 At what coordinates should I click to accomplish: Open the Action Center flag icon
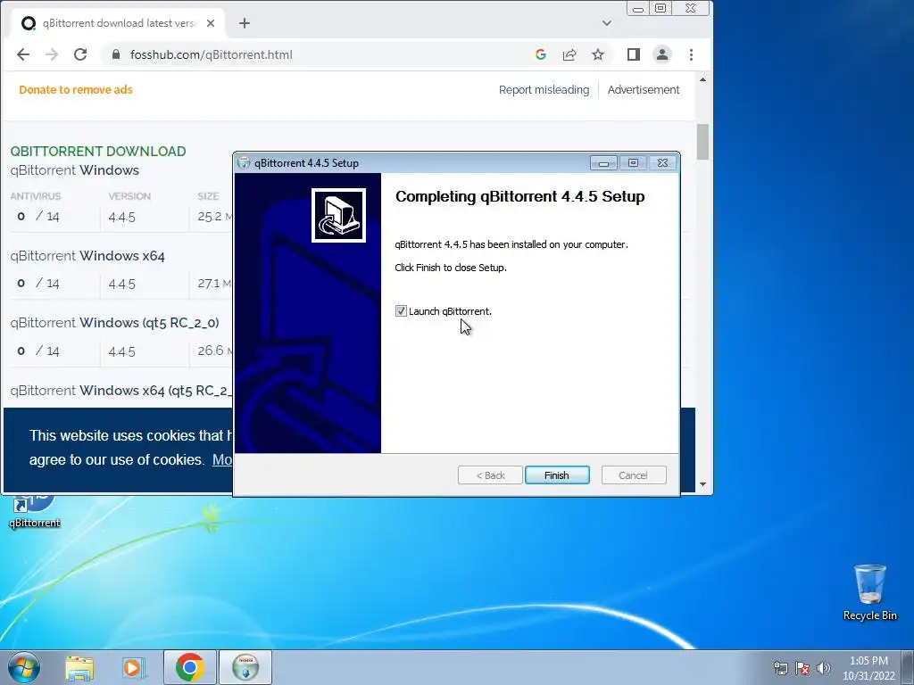[x=802, y=668]
